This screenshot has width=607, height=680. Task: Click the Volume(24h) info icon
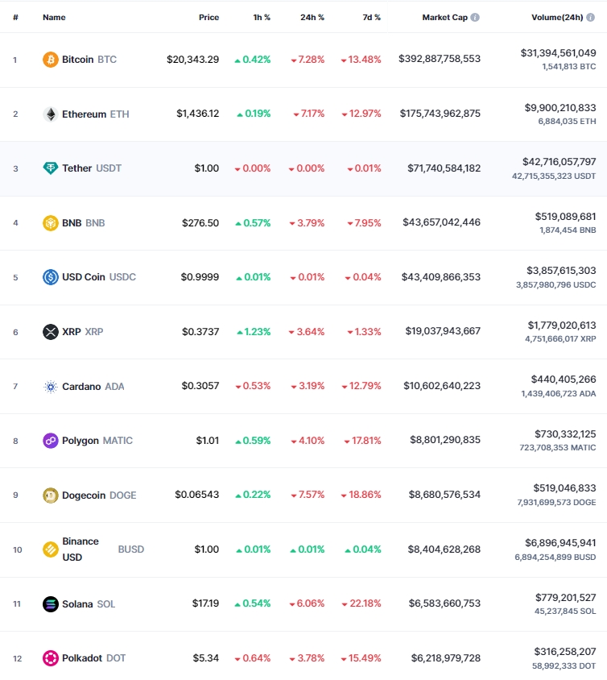pyautogui.click(x=591, y=18)
